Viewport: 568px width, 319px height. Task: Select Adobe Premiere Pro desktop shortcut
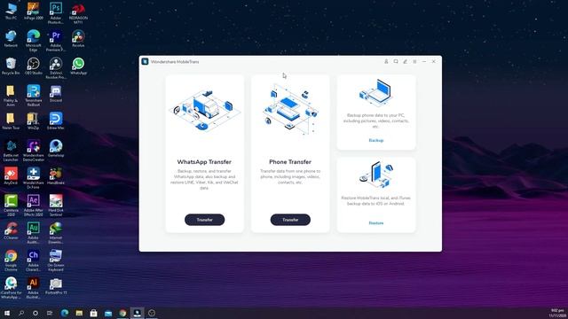coord(56,41)
